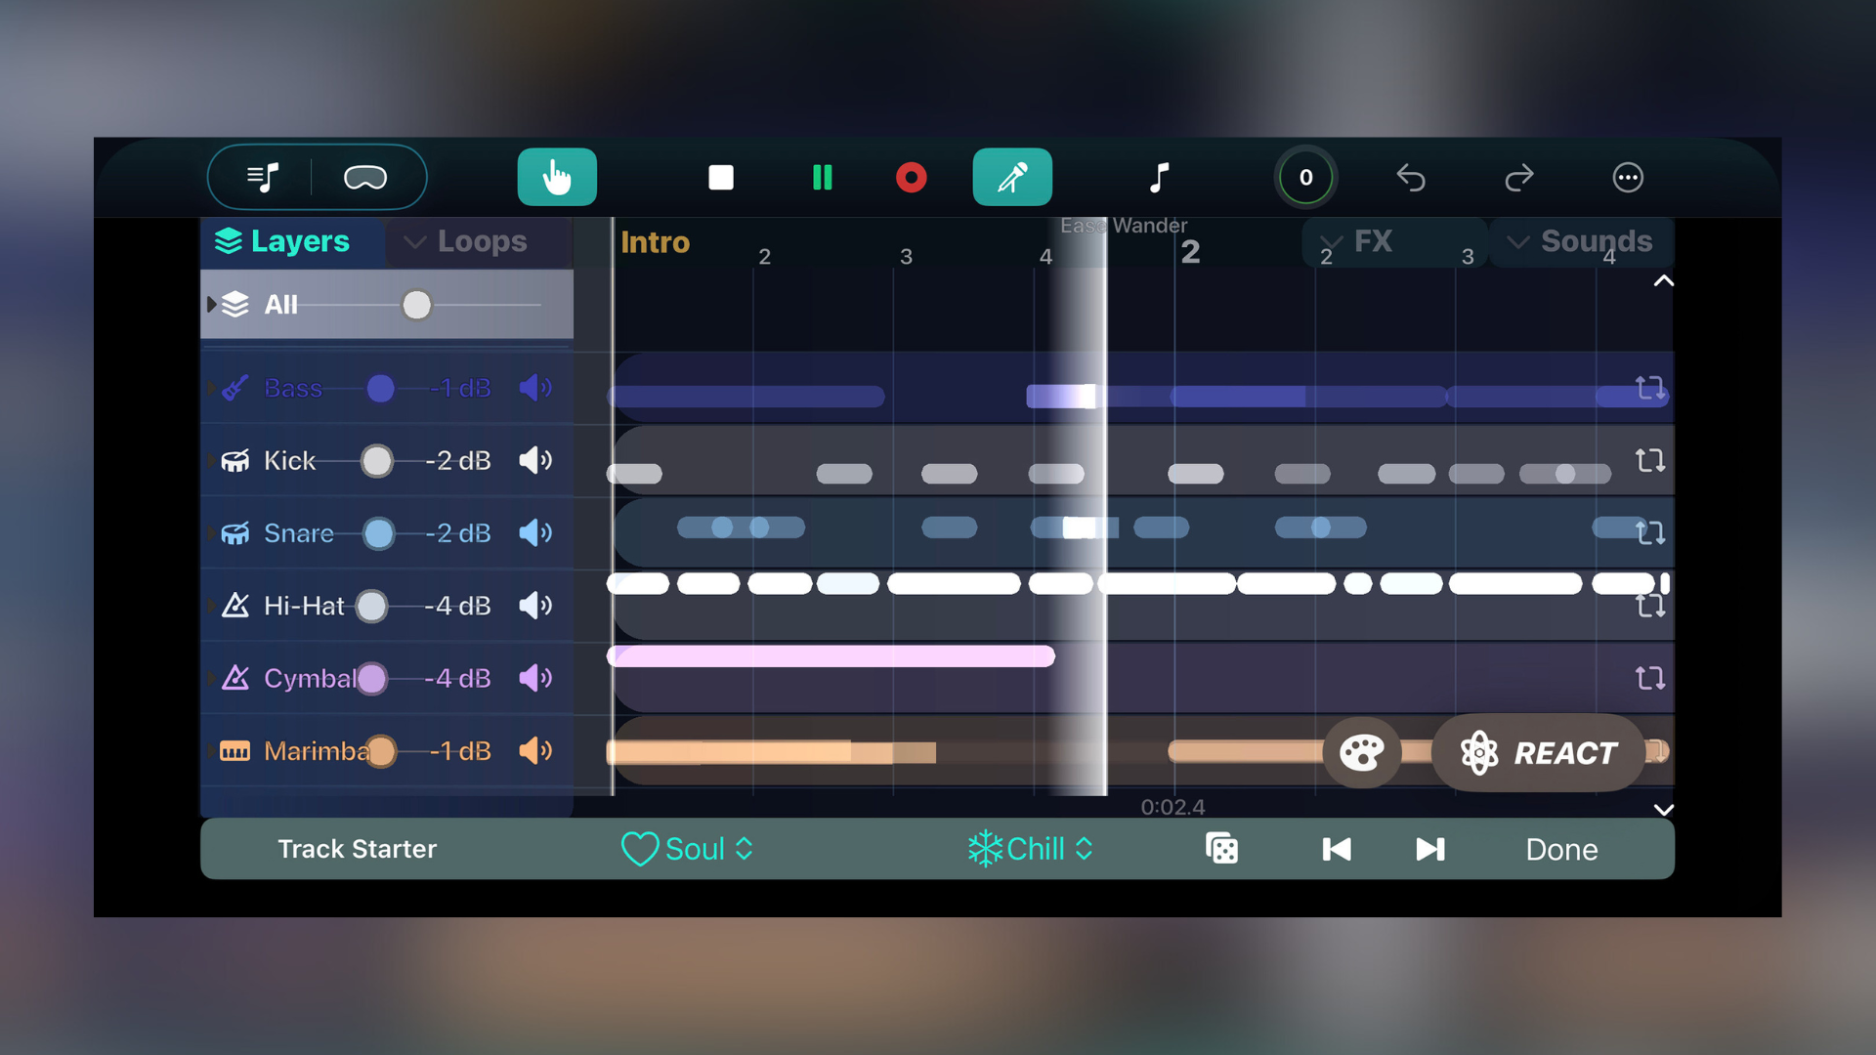Mute the Snare layer speaker
This screenshot has width=1876, height=1055.
[x=535, y=533]
